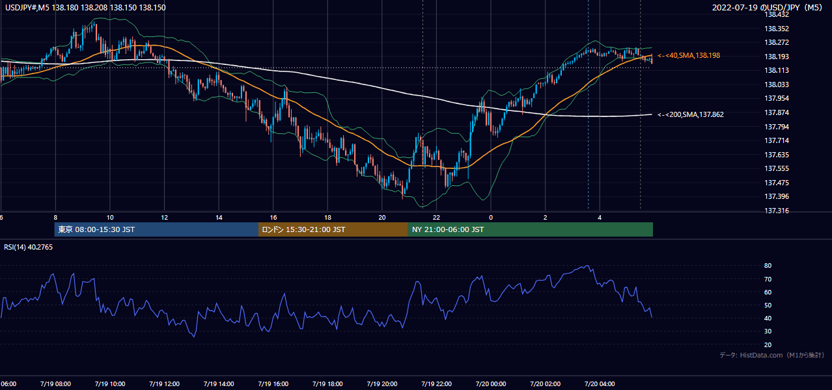Viewport: 832px width, 390px height.
Task: Click the 7/19 14:00 time axis label
Action: click(x=219, y=384)
